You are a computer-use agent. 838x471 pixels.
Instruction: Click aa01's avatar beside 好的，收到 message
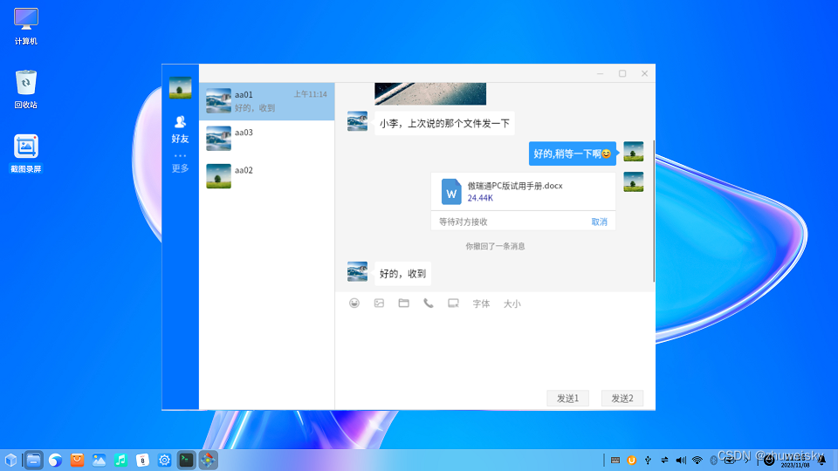click(358, 271)
